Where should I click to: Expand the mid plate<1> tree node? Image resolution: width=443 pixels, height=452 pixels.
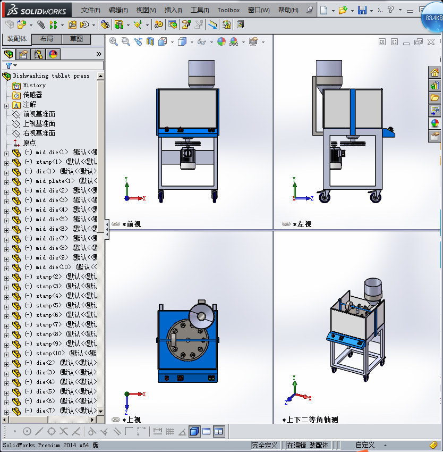pyautogui.click(x=6, y=182)
